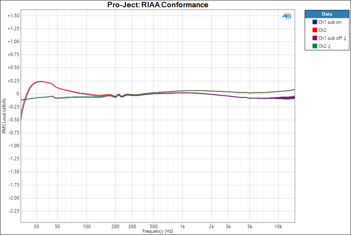The height and width of the screenshot is (235, 351).
Task: Select the "Ch1 sub off 2" legend entry
Action: click(x=332, y=38)
